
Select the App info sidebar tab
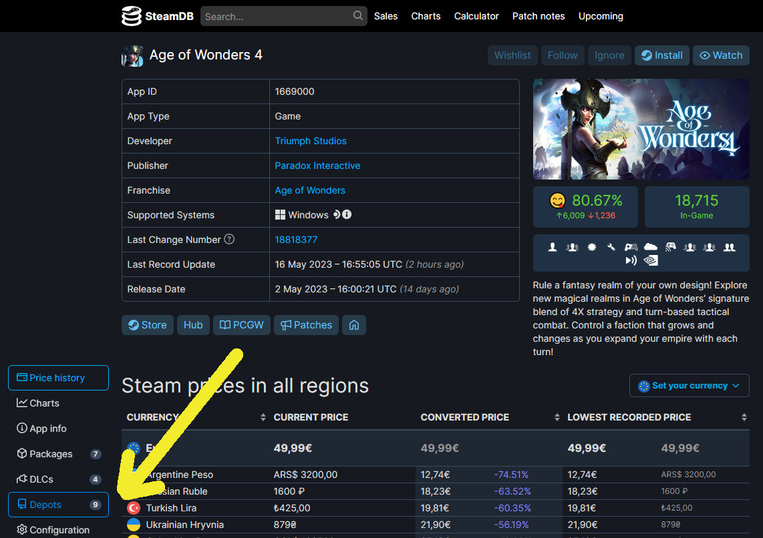click(58, 428)
